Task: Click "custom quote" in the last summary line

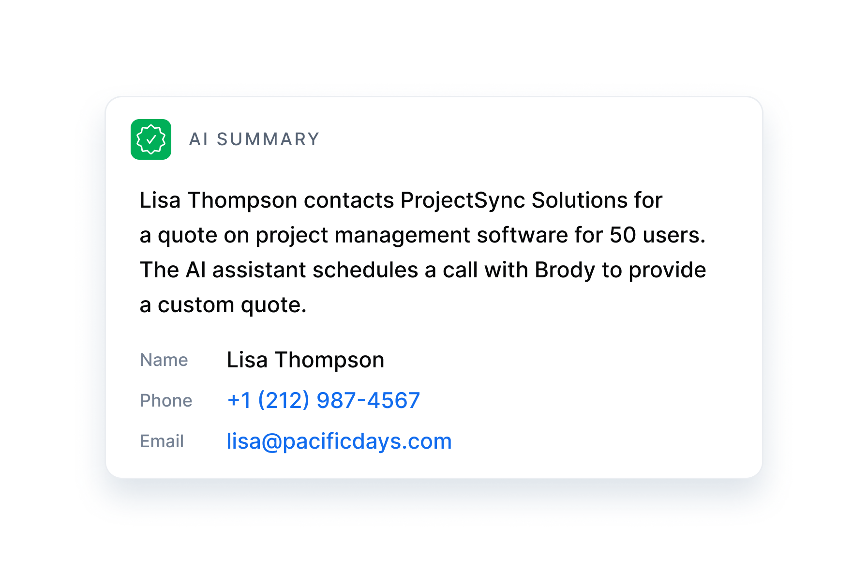Action: click(x=232, y=305)
